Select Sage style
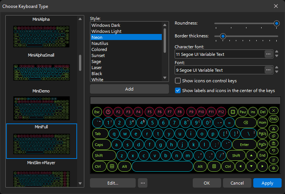Image resolution: width=285 pixels, height=194 pixels. pos(126,62)
